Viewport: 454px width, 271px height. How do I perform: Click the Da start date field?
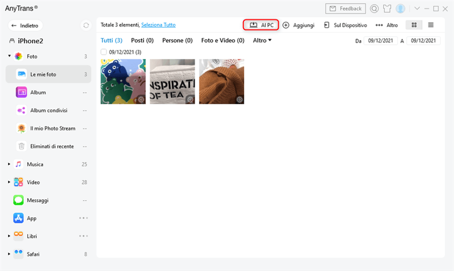(381, 41)
